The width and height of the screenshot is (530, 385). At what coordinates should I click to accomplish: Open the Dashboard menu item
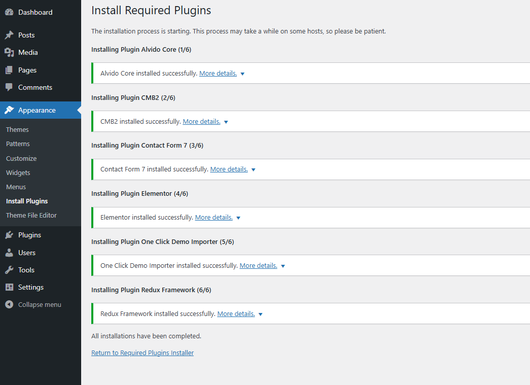pos(41,12)
